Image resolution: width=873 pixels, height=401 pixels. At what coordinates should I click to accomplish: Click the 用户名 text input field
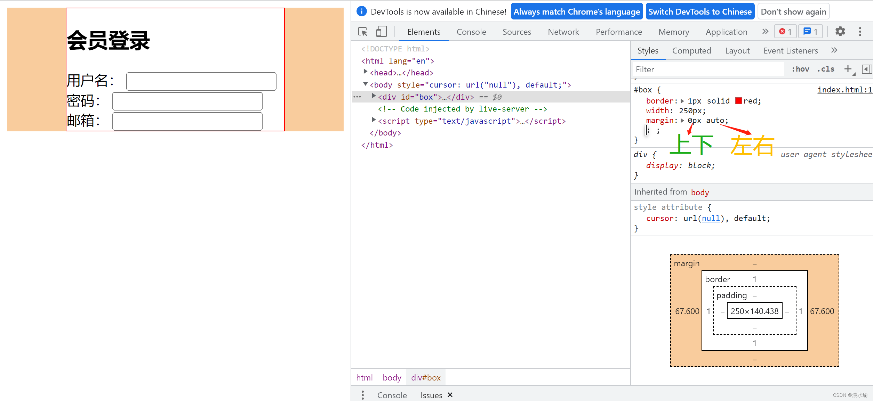[x=201, y=81]
